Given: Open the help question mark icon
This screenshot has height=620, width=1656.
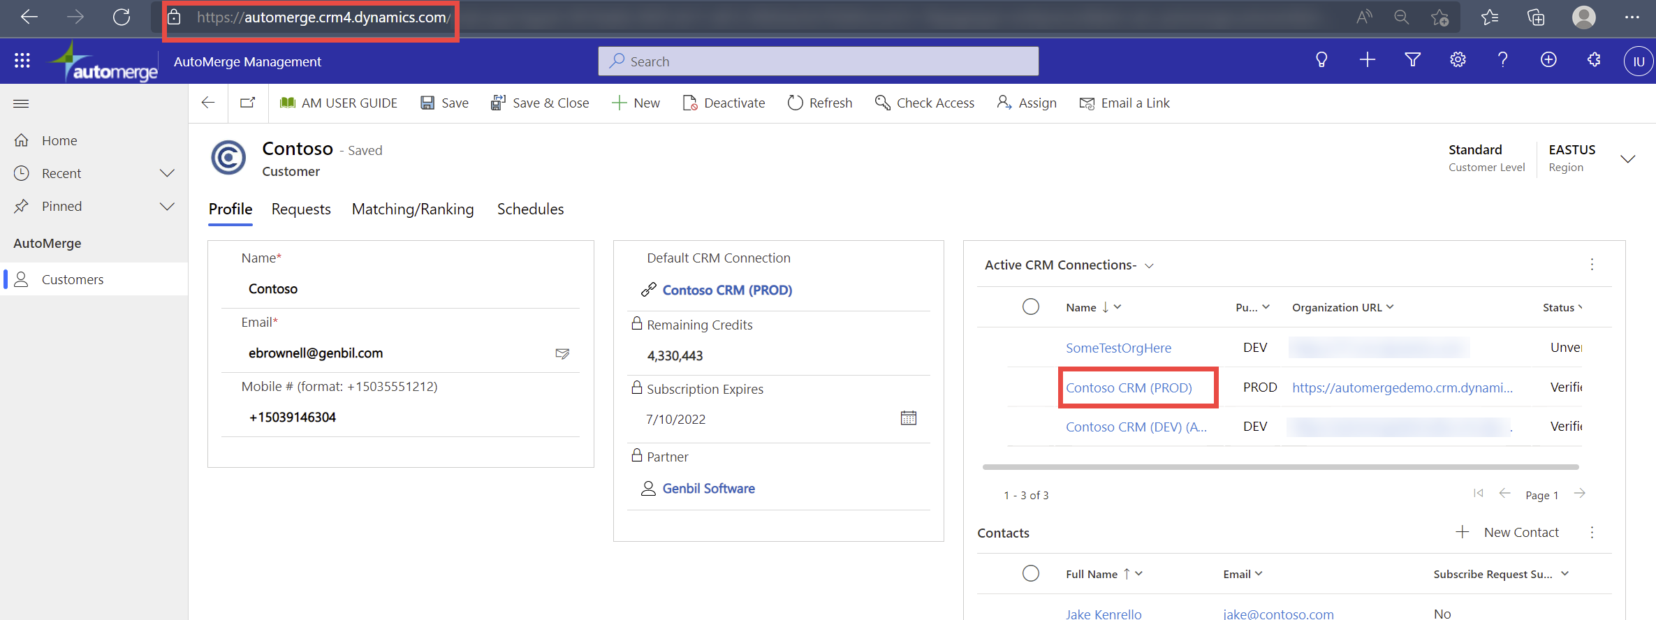Looking at the screenshot, I should tap(1502, 60).
